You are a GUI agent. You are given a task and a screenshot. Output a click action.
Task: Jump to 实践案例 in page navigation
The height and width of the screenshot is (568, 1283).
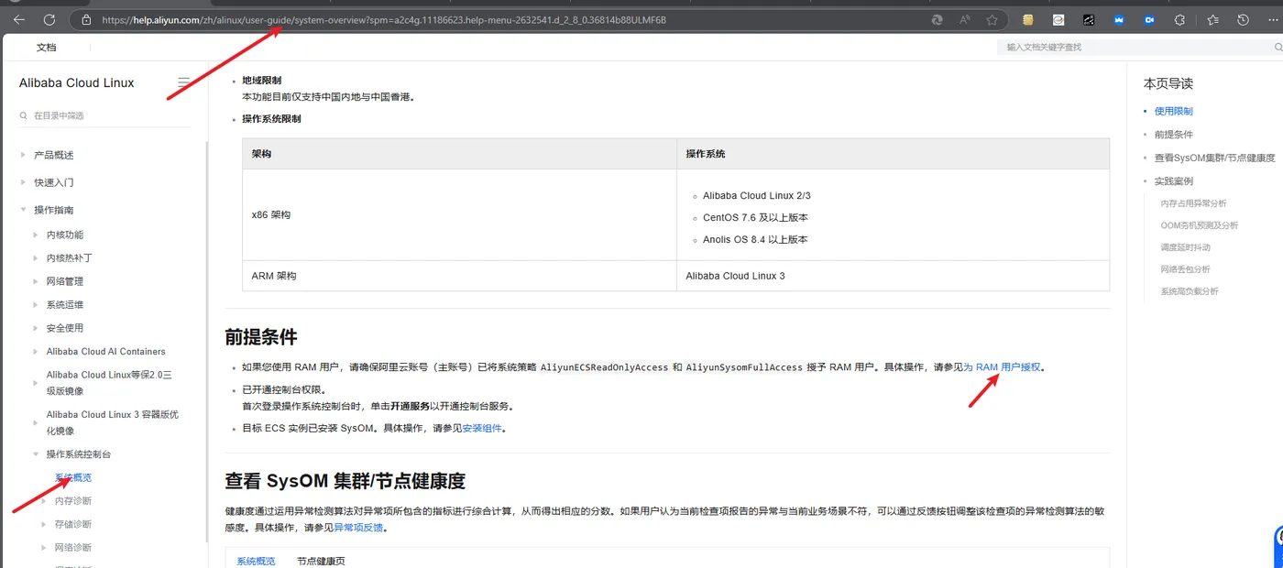tap(1174, 181)
